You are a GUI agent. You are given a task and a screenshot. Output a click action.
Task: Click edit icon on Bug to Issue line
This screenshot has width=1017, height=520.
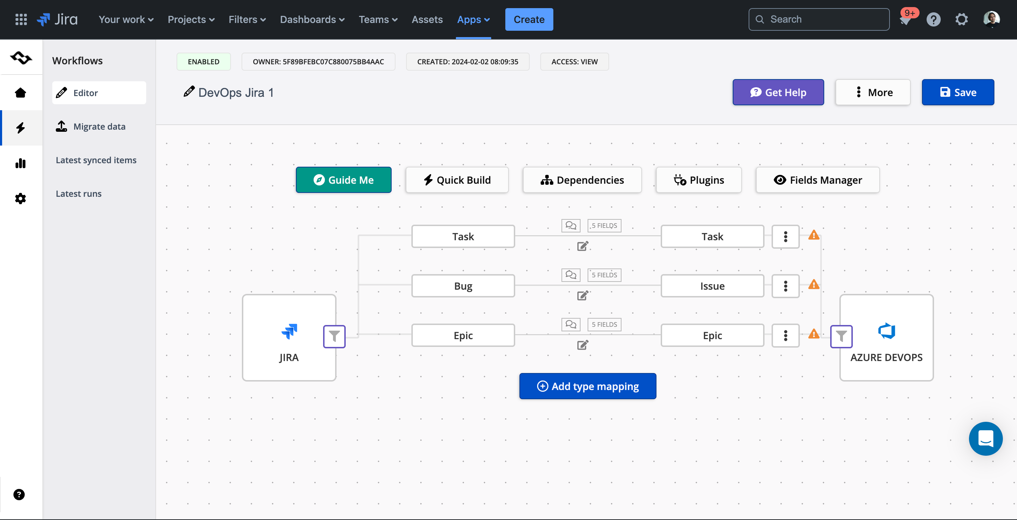point(583,295)
